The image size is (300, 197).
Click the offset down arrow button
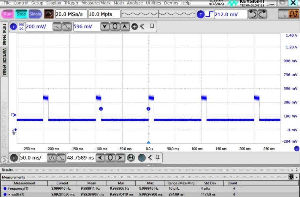[x=105, y=27]
